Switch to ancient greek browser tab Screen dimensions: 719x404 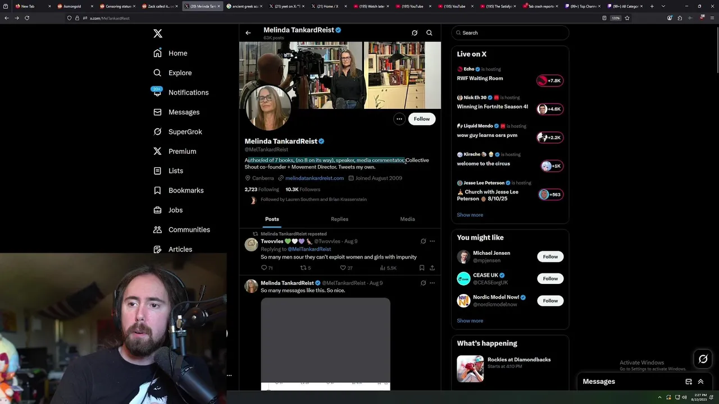[x=244, y=6]
